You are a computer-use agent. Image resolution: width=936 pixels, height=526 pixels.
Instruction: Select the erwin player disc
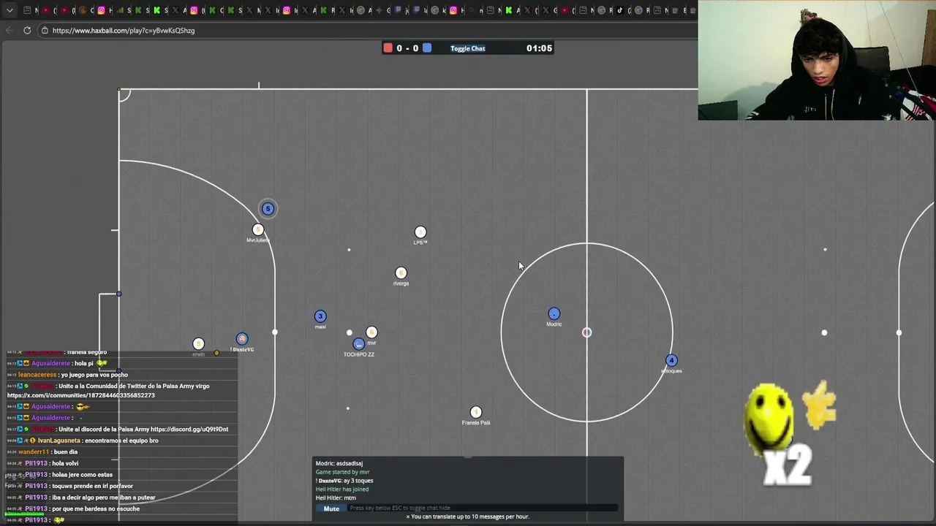point(198,343)
